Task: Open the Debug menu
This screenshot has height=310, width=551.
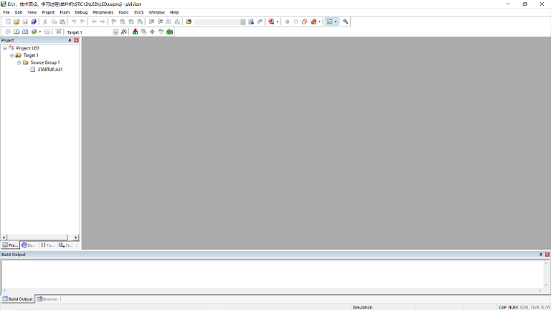Action: pos(81,12)
